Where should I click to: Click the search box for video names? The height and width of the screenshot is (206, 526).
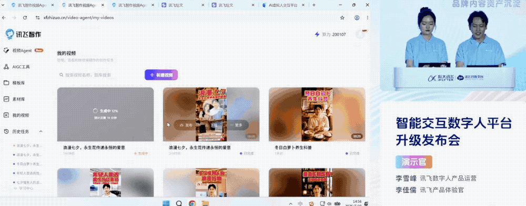[x=99, y=75]
